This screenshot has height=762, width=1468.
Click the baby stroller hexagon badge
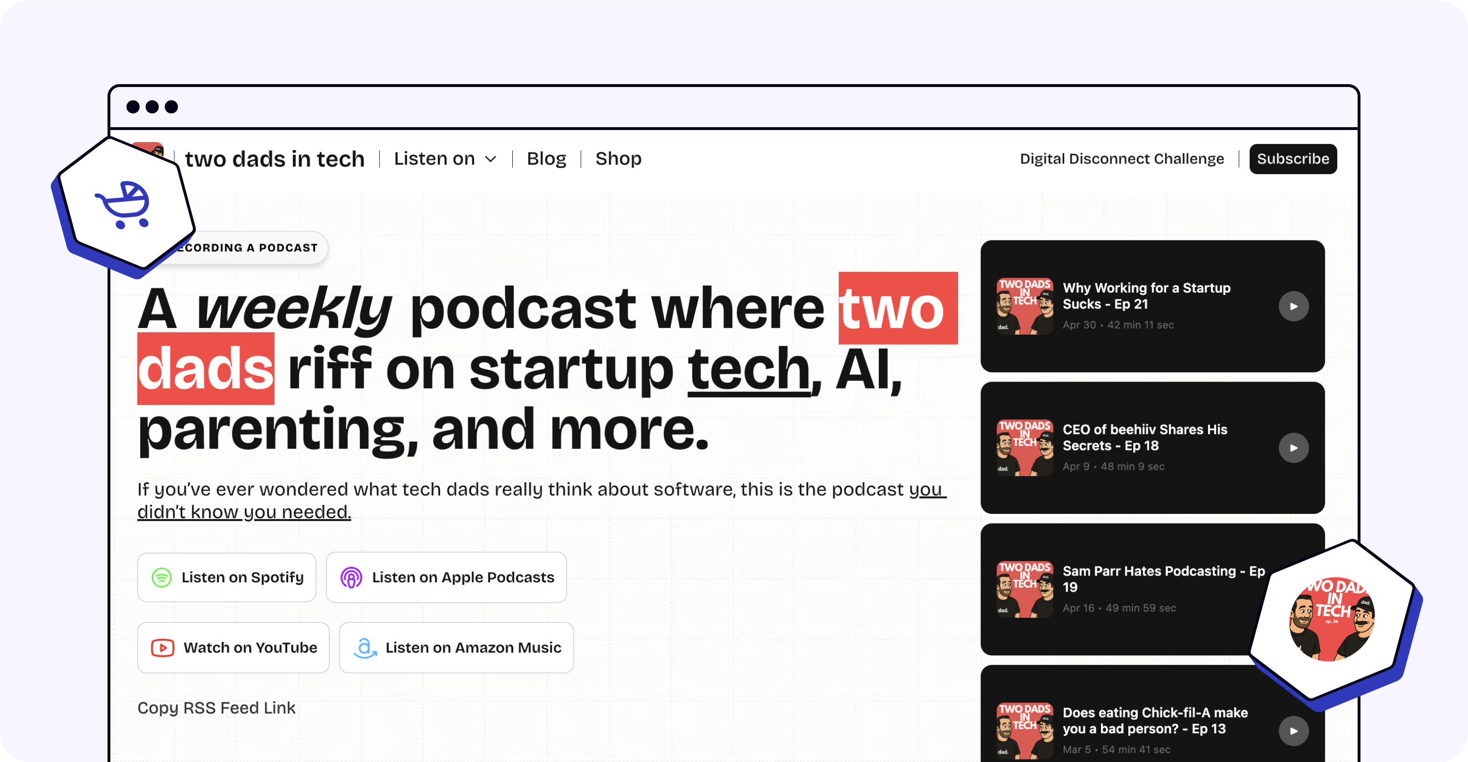[124, 207]
